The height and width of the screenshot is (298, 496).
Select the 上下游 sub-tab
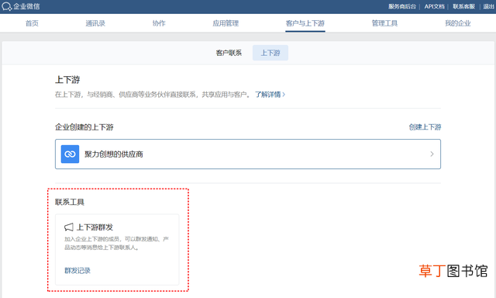(270, 53)
